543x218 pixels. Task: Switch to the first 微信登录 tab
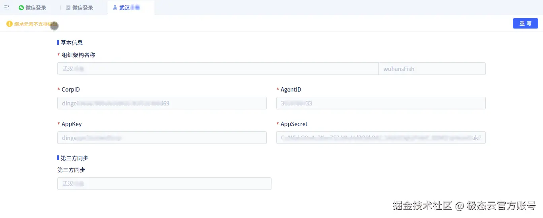pos(35,8)
